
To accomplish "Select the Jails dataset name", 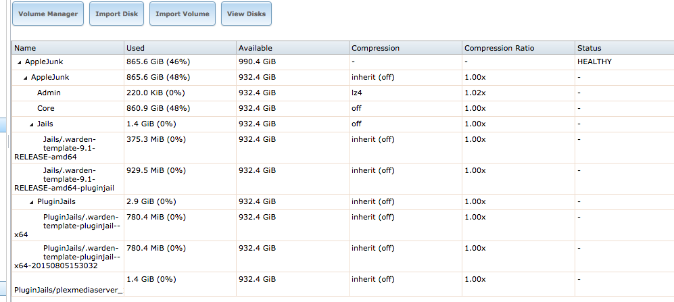I will coord(45,124).
